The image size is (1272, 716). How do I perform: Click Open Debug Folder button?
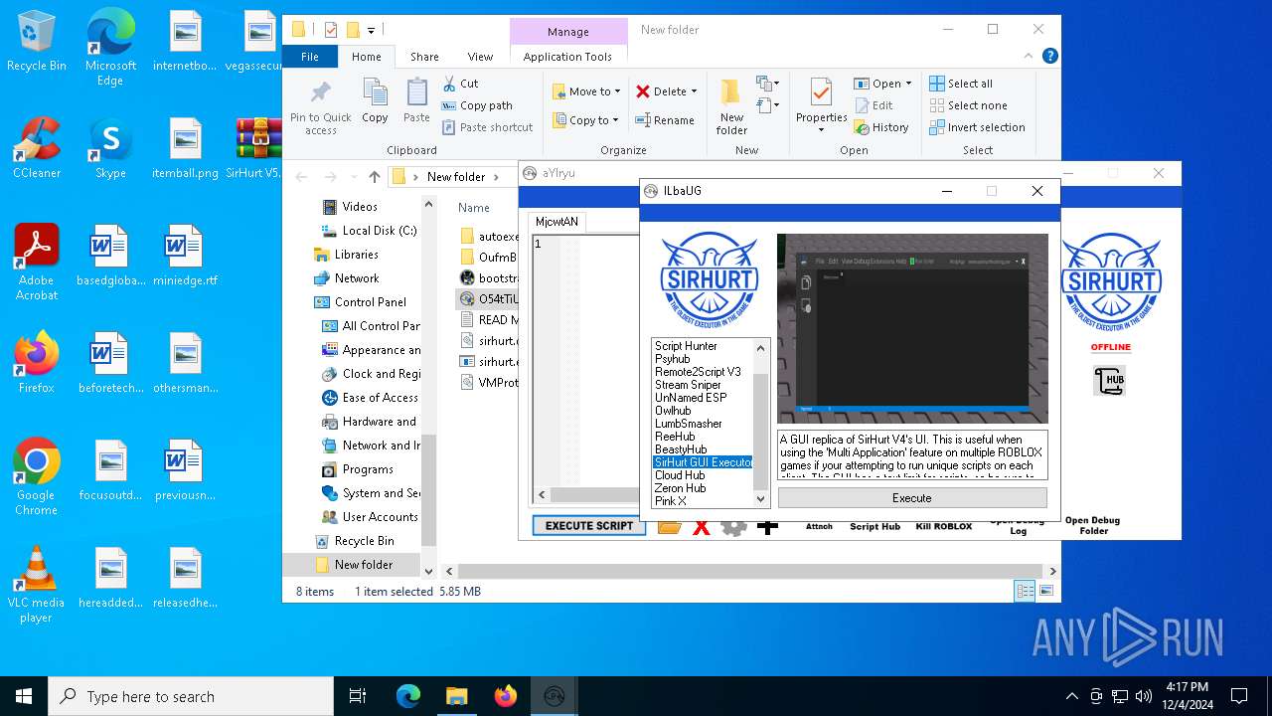[1092, 525]
